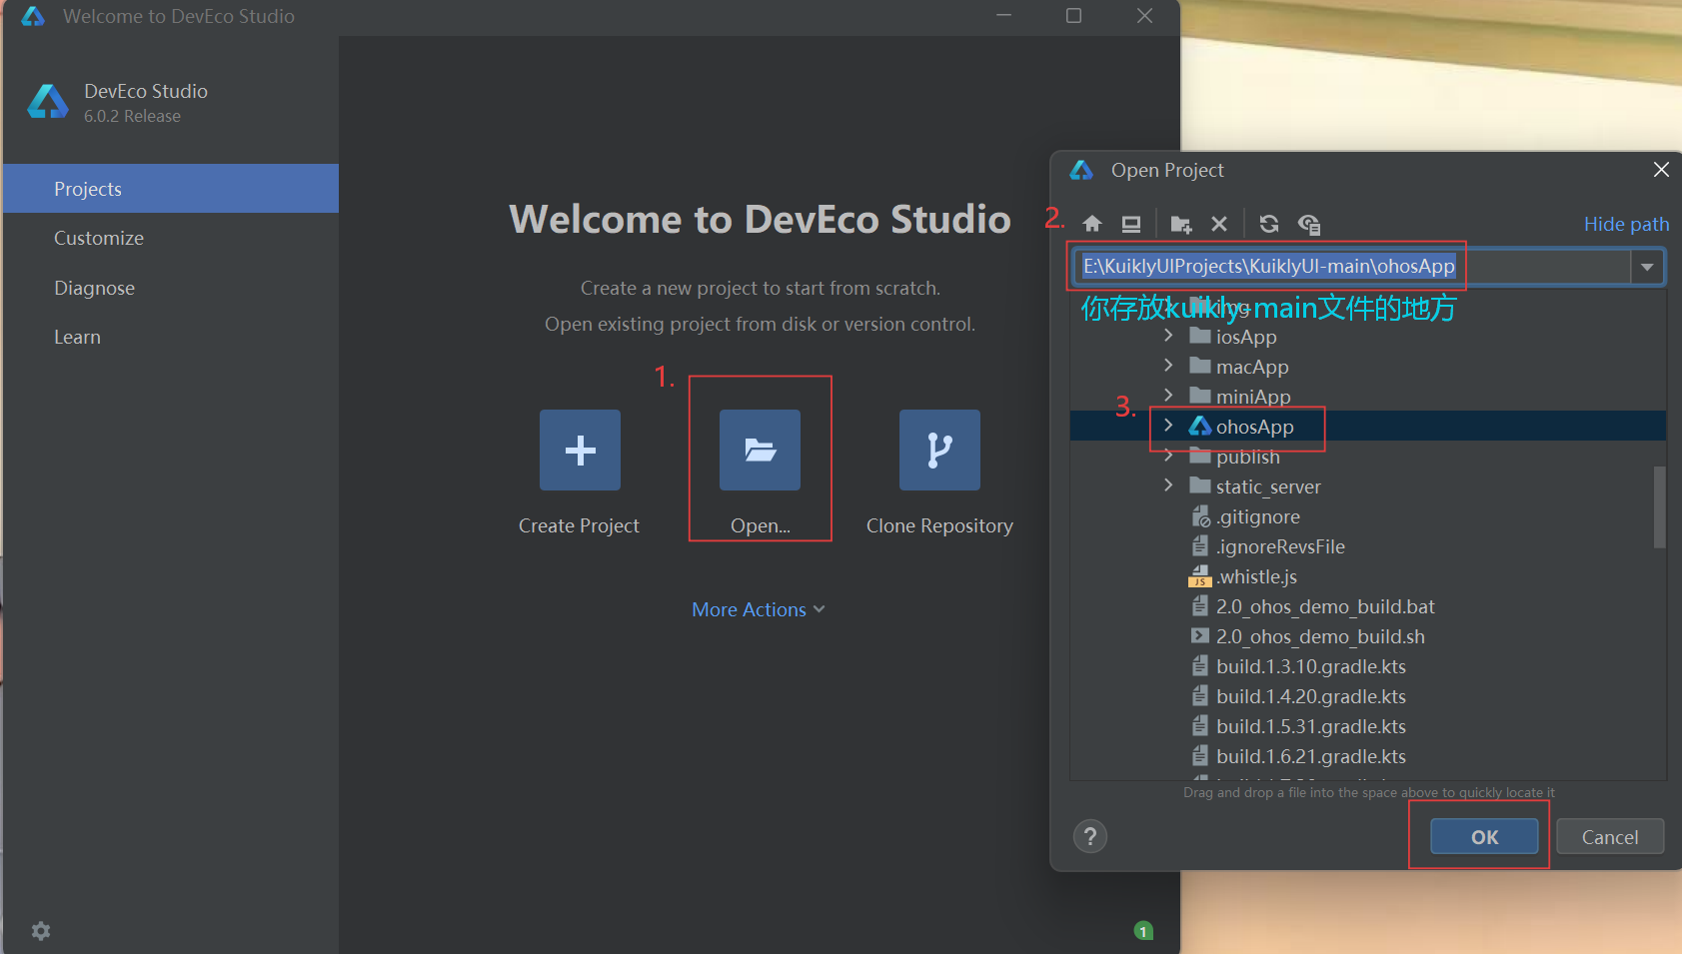Select the macApp folder row

pyautogui.click(x=1367, y=367)
